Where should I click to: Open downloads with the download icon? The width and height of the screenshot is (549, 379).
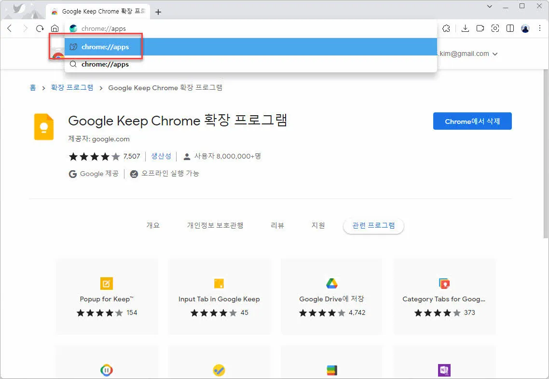click(465, 28)
